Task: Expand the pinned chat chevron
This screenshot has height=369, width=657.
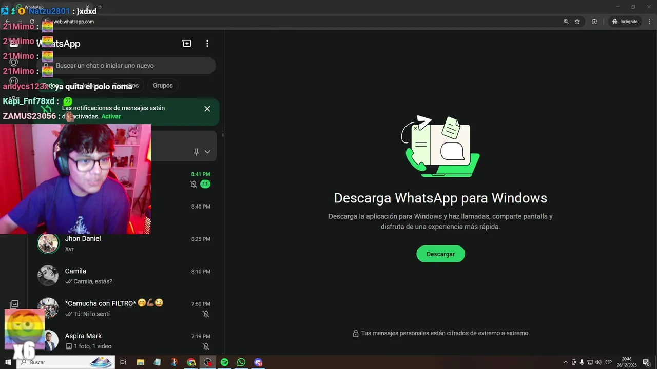Action: click(207, 152)
